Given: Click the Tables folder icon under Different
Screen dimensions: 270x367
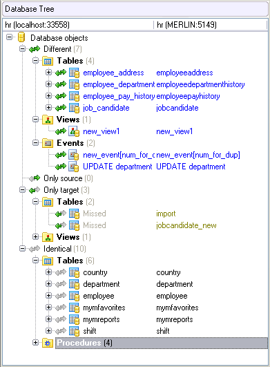Looking at the screenshot, I should pyautogui.click(x=48, y=61).
